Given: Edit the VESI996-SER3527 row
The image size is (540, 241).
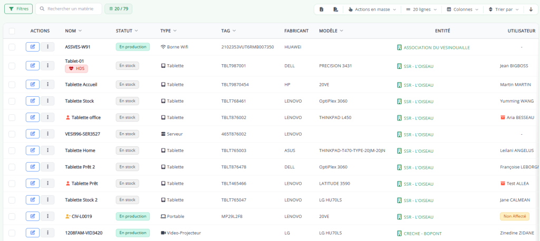Looking at the screenshot, I should [33, 134].
